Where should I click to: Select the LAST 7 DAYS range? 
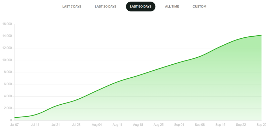72,6
